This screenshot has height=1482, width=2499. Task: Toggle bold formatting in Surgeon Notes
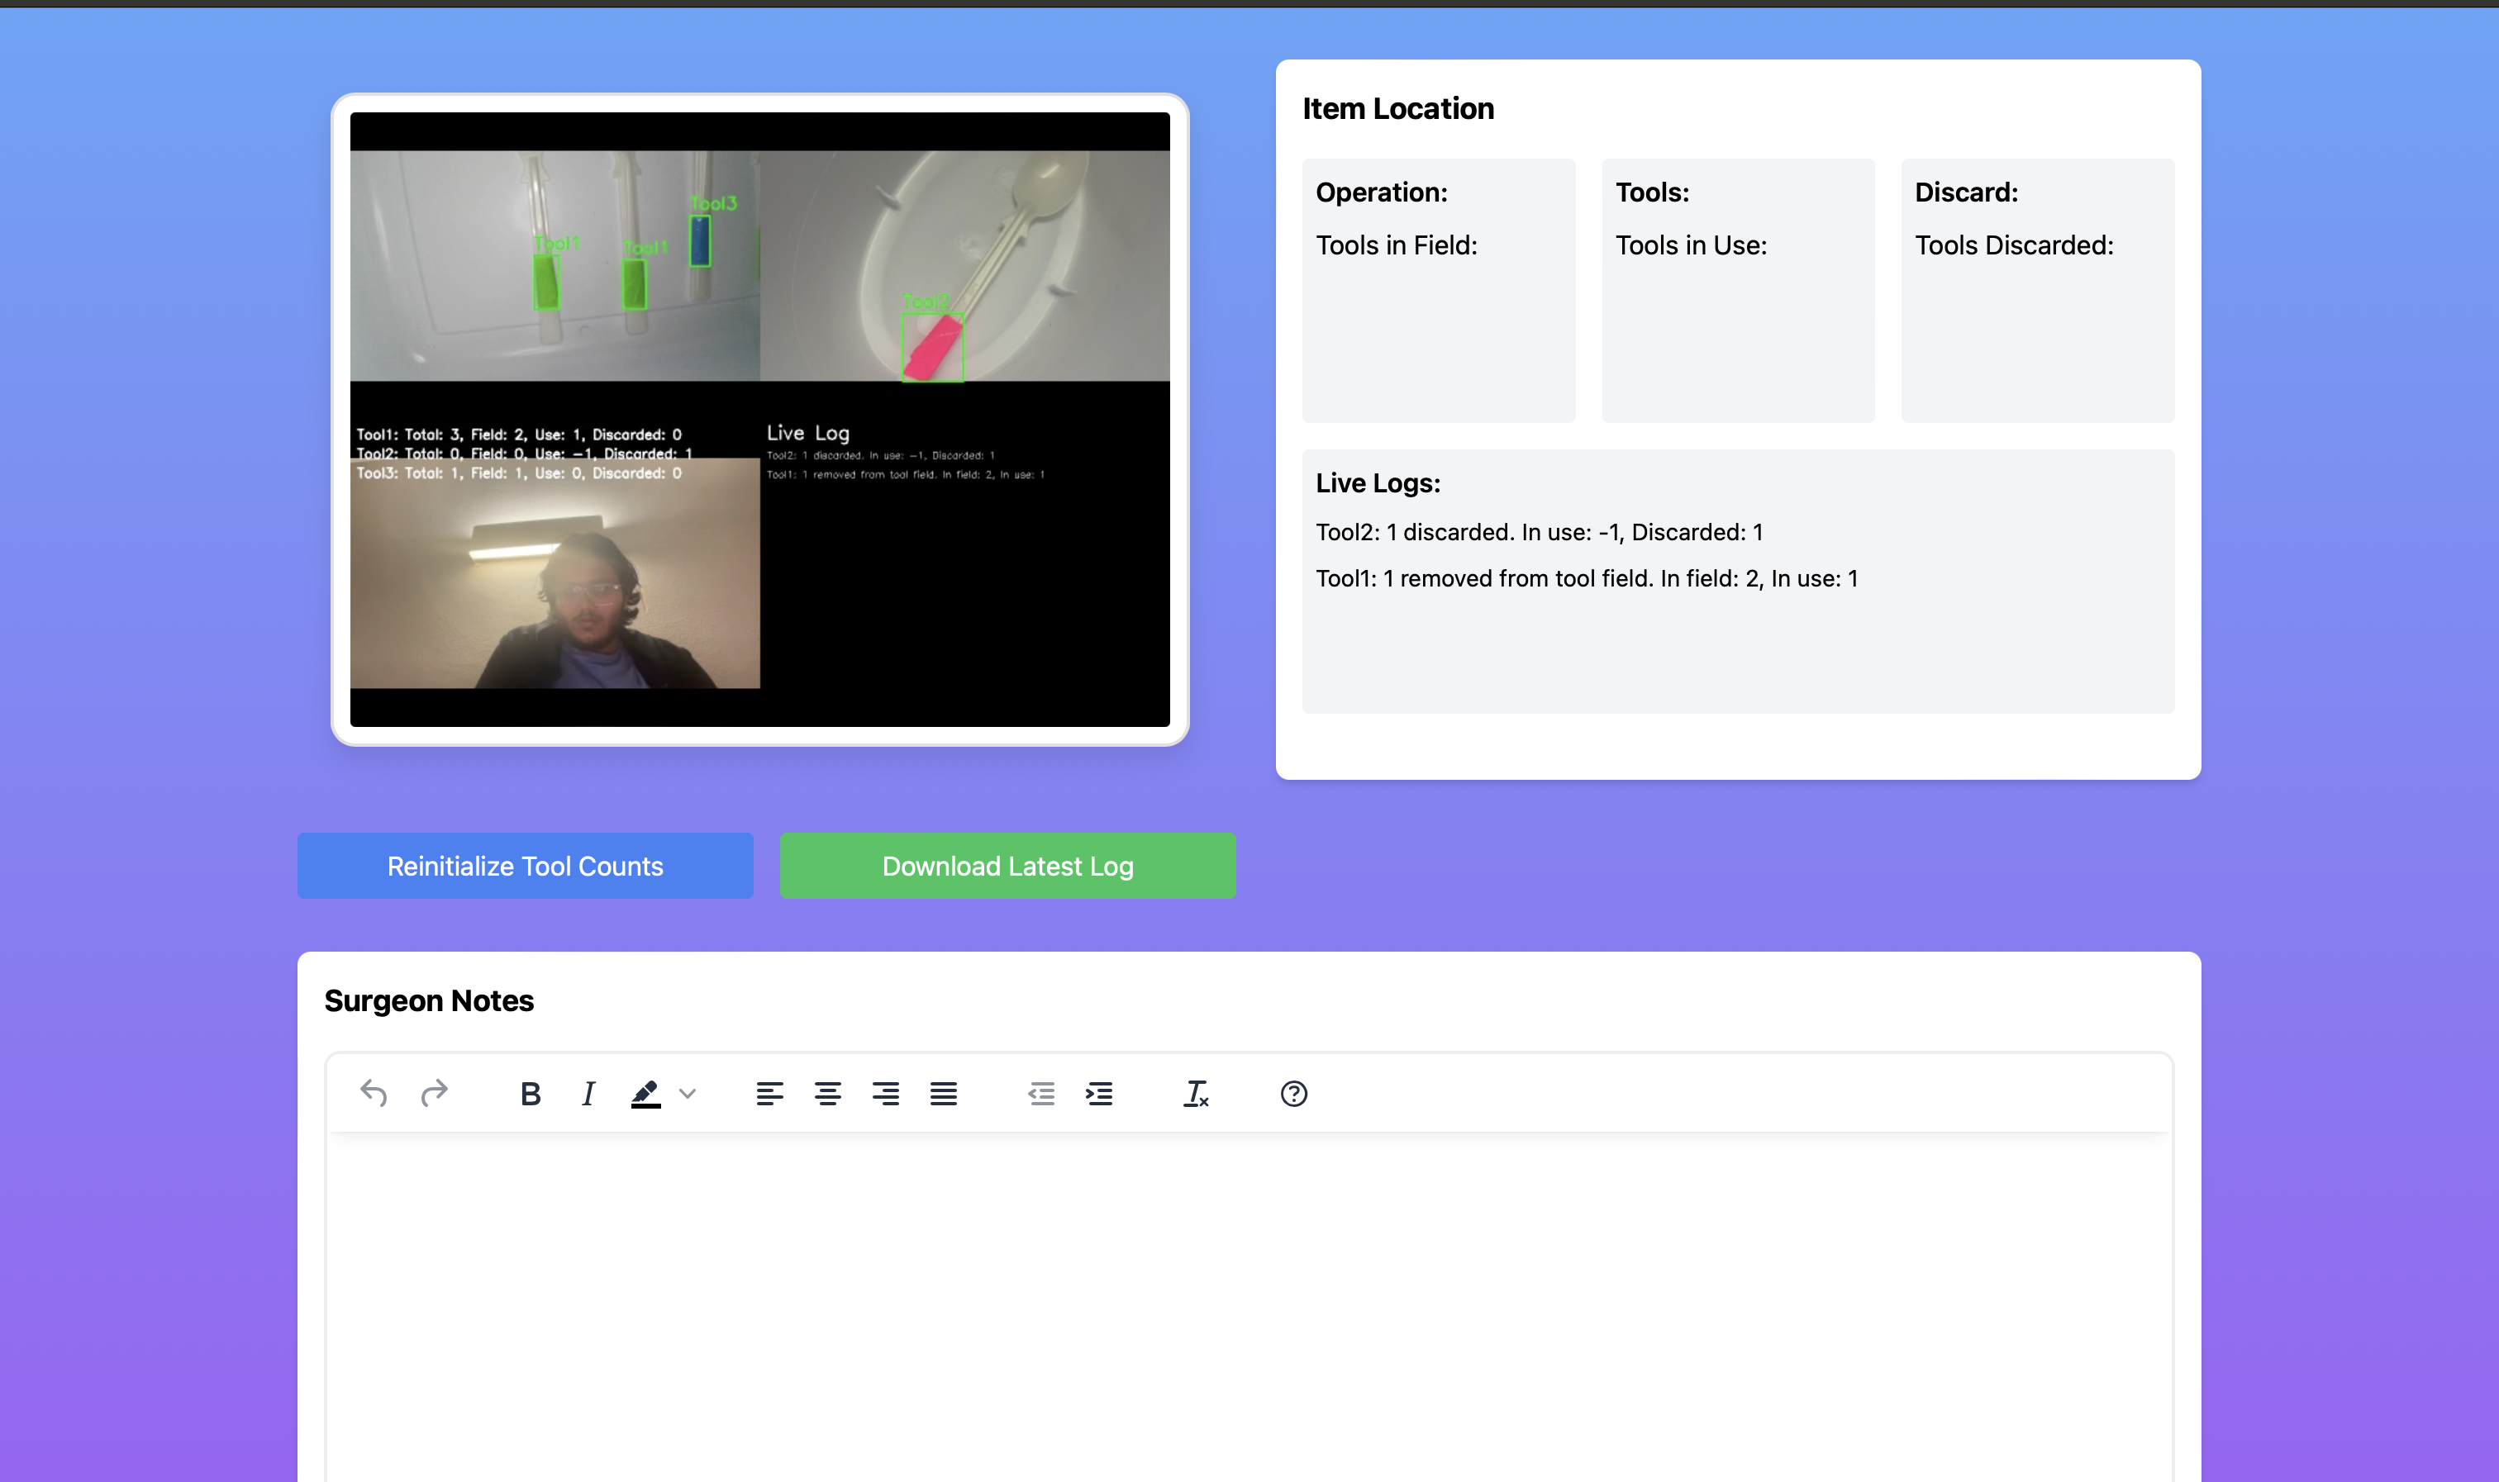[x=531, y=1094]
